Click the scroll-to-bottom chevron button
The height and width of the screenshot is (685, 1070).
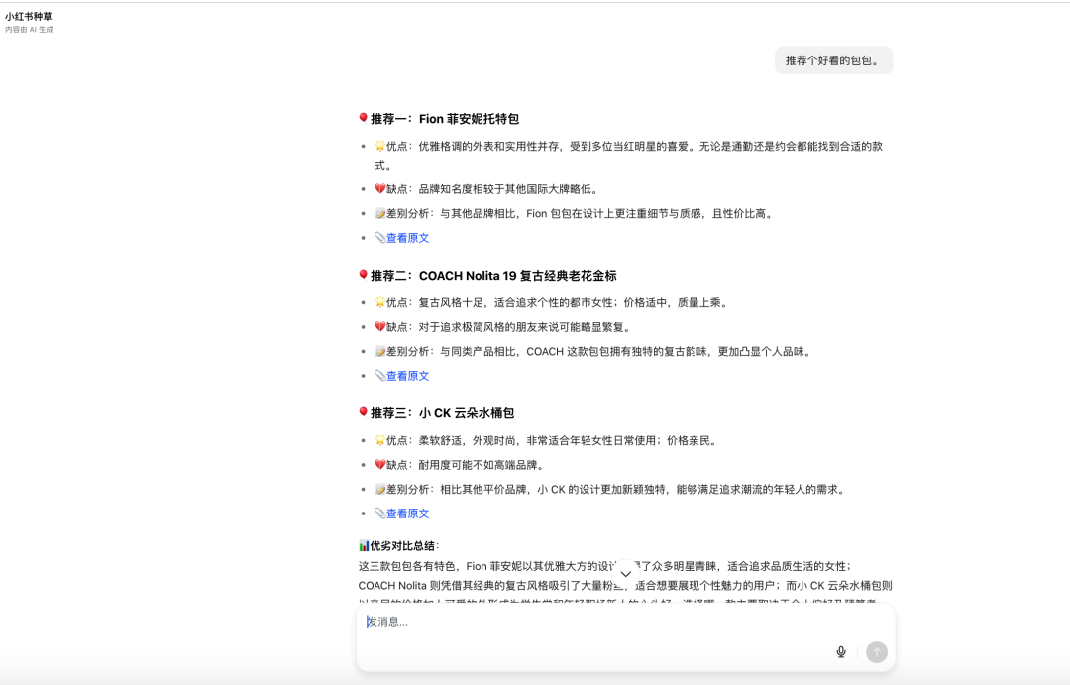point(626,574)
